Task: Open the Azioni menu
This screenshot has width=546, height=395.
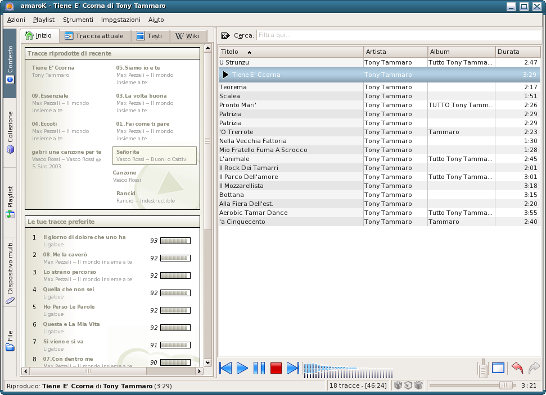Action: point(16,20)
